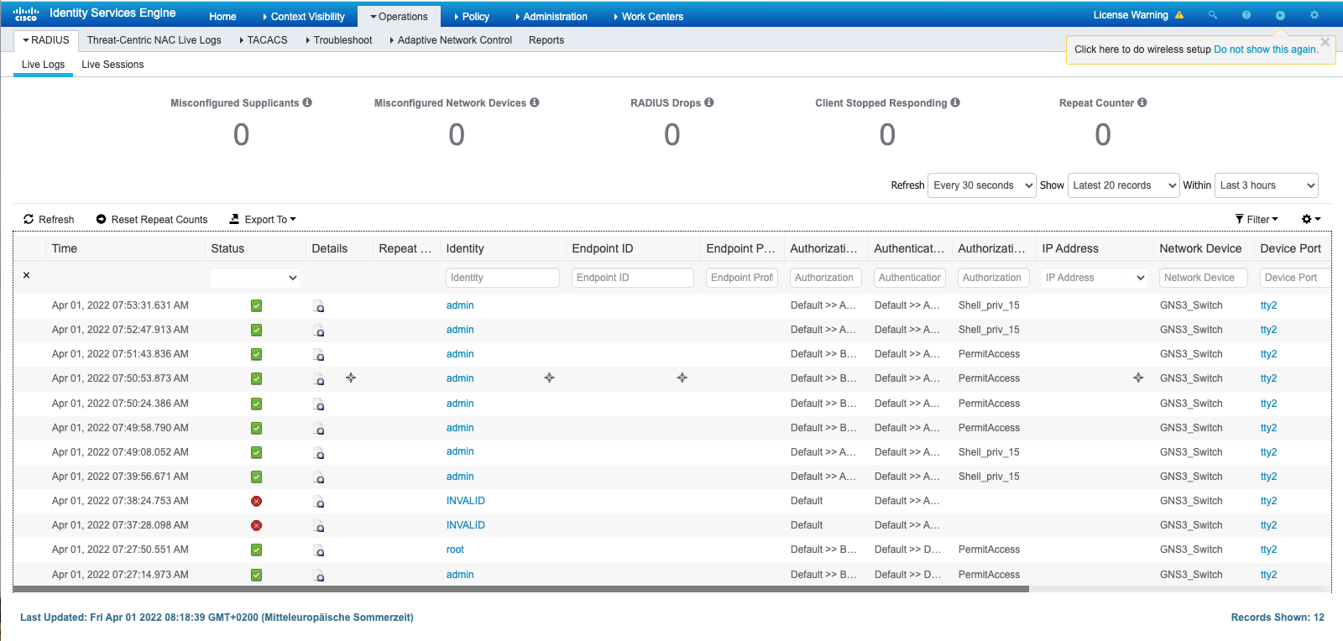The width and height of the screenshot is (1343, 641).
Task: Click the Do not show this again link
Action: click(1266, 50)
